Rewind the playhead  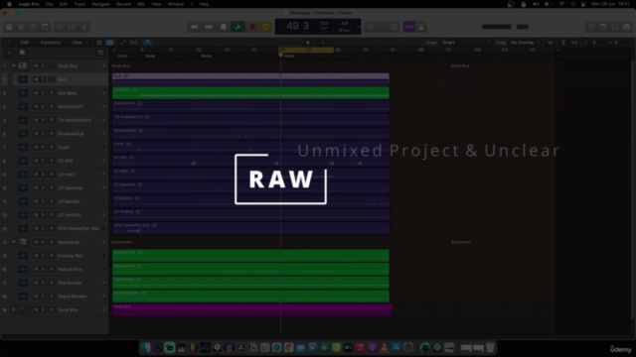click(195, 27)
